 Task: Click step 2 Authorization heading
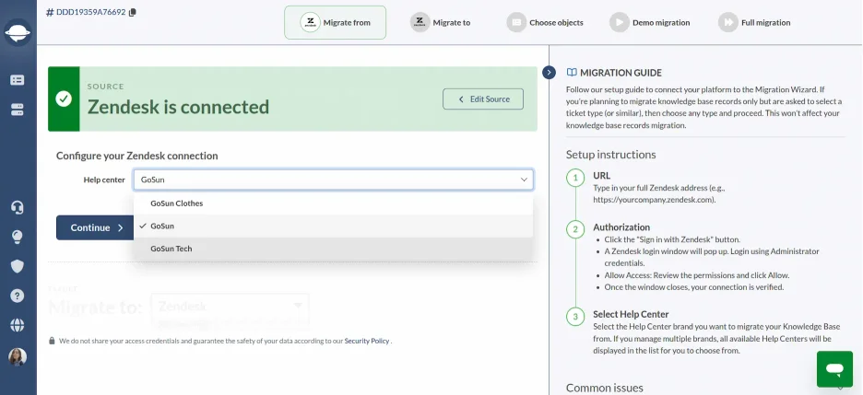click(621, 227)
